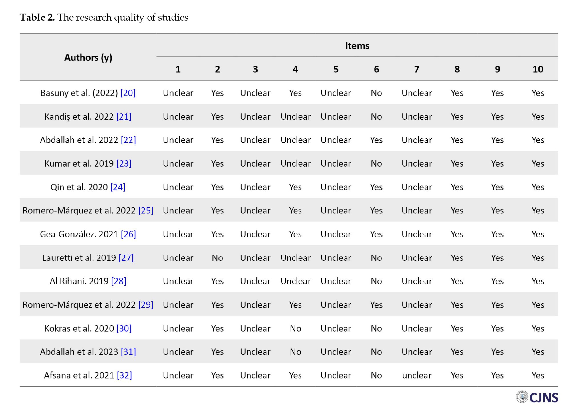Click reference [28] for Al Rihani

[x=118, y=281]
